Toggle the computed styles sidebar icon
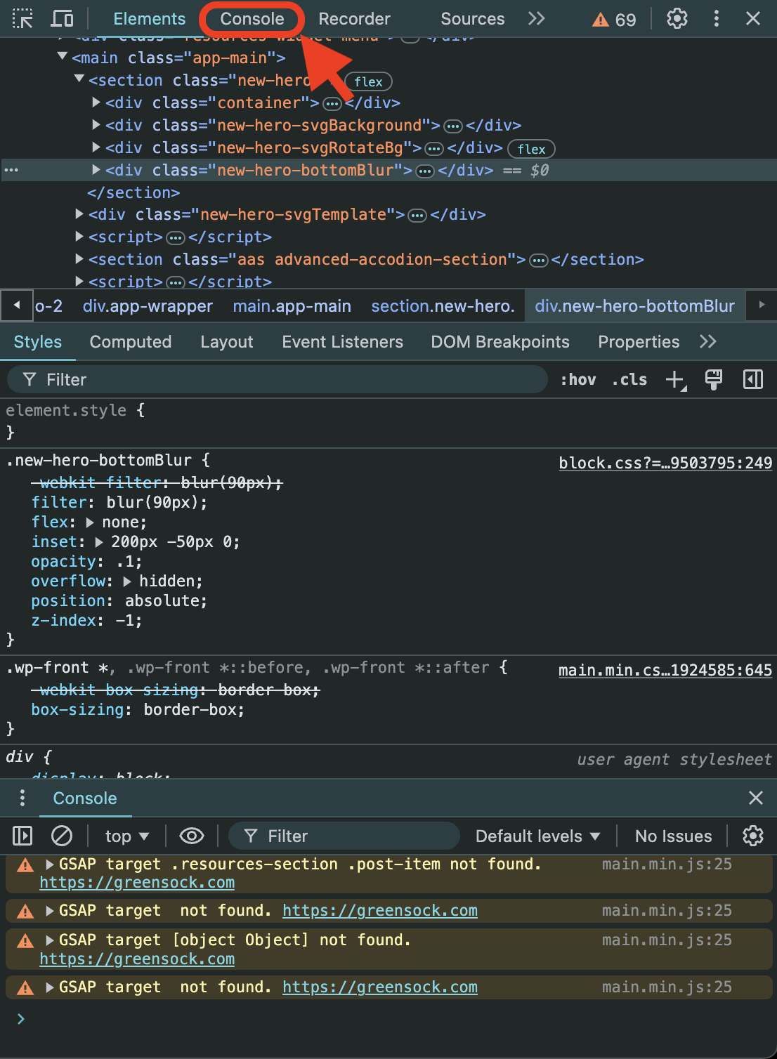The width and height of the screenshot is (777, 1059). coord(752,380)
